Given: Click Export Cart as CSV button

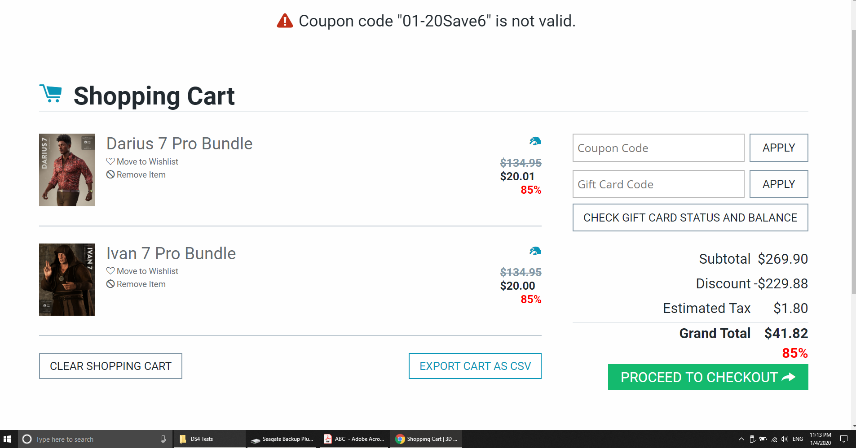Looking at the screenshot, I should [475, 366].
